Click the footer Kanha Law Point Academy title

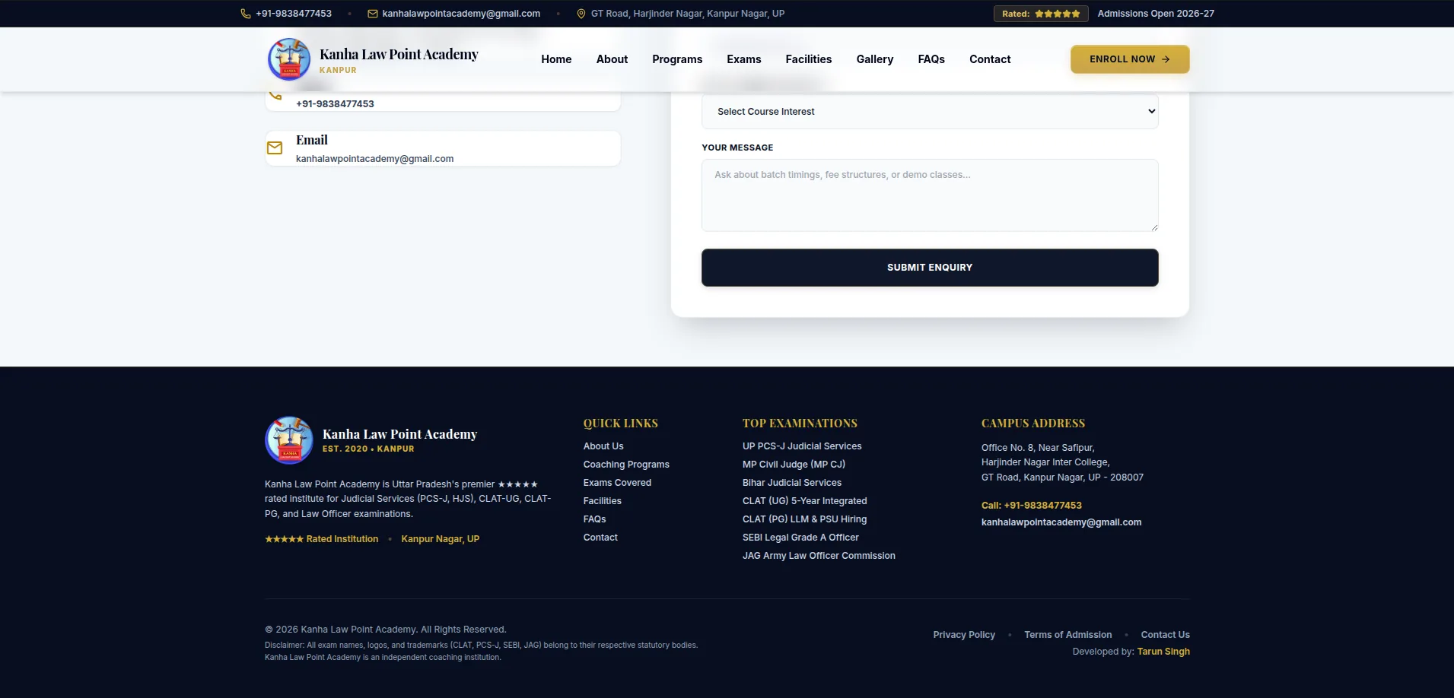click(x=399, y=434)
